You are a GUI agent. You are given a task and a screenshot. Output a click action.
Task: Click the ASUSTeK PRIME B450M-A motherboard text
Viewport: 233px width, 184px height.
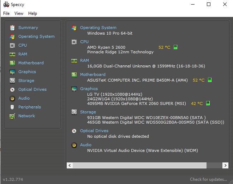coord(137,80)
